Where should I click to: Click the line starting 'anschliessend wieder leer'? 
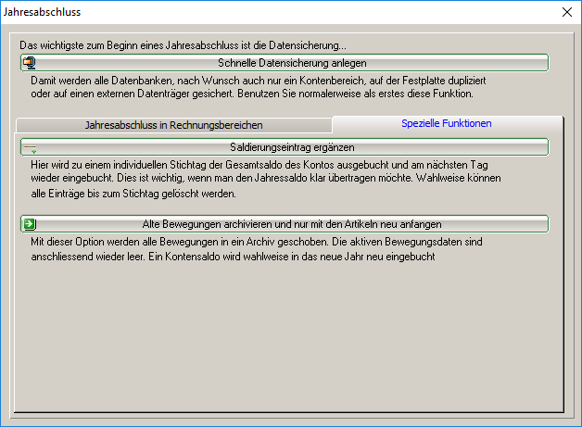[x=233, y=257]
